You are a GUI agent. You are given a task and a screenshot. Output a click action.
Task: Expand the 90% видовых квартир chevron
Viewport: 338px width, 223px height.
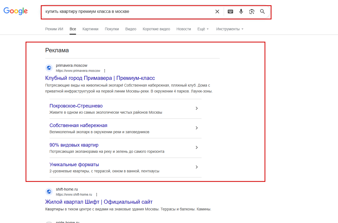(197, 147)
